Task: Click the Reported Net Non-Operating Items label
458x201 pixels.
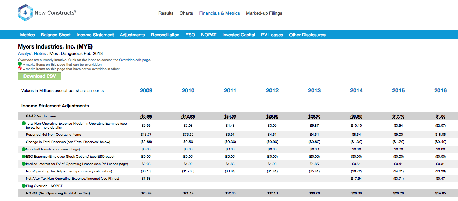Action: point(53,135)
